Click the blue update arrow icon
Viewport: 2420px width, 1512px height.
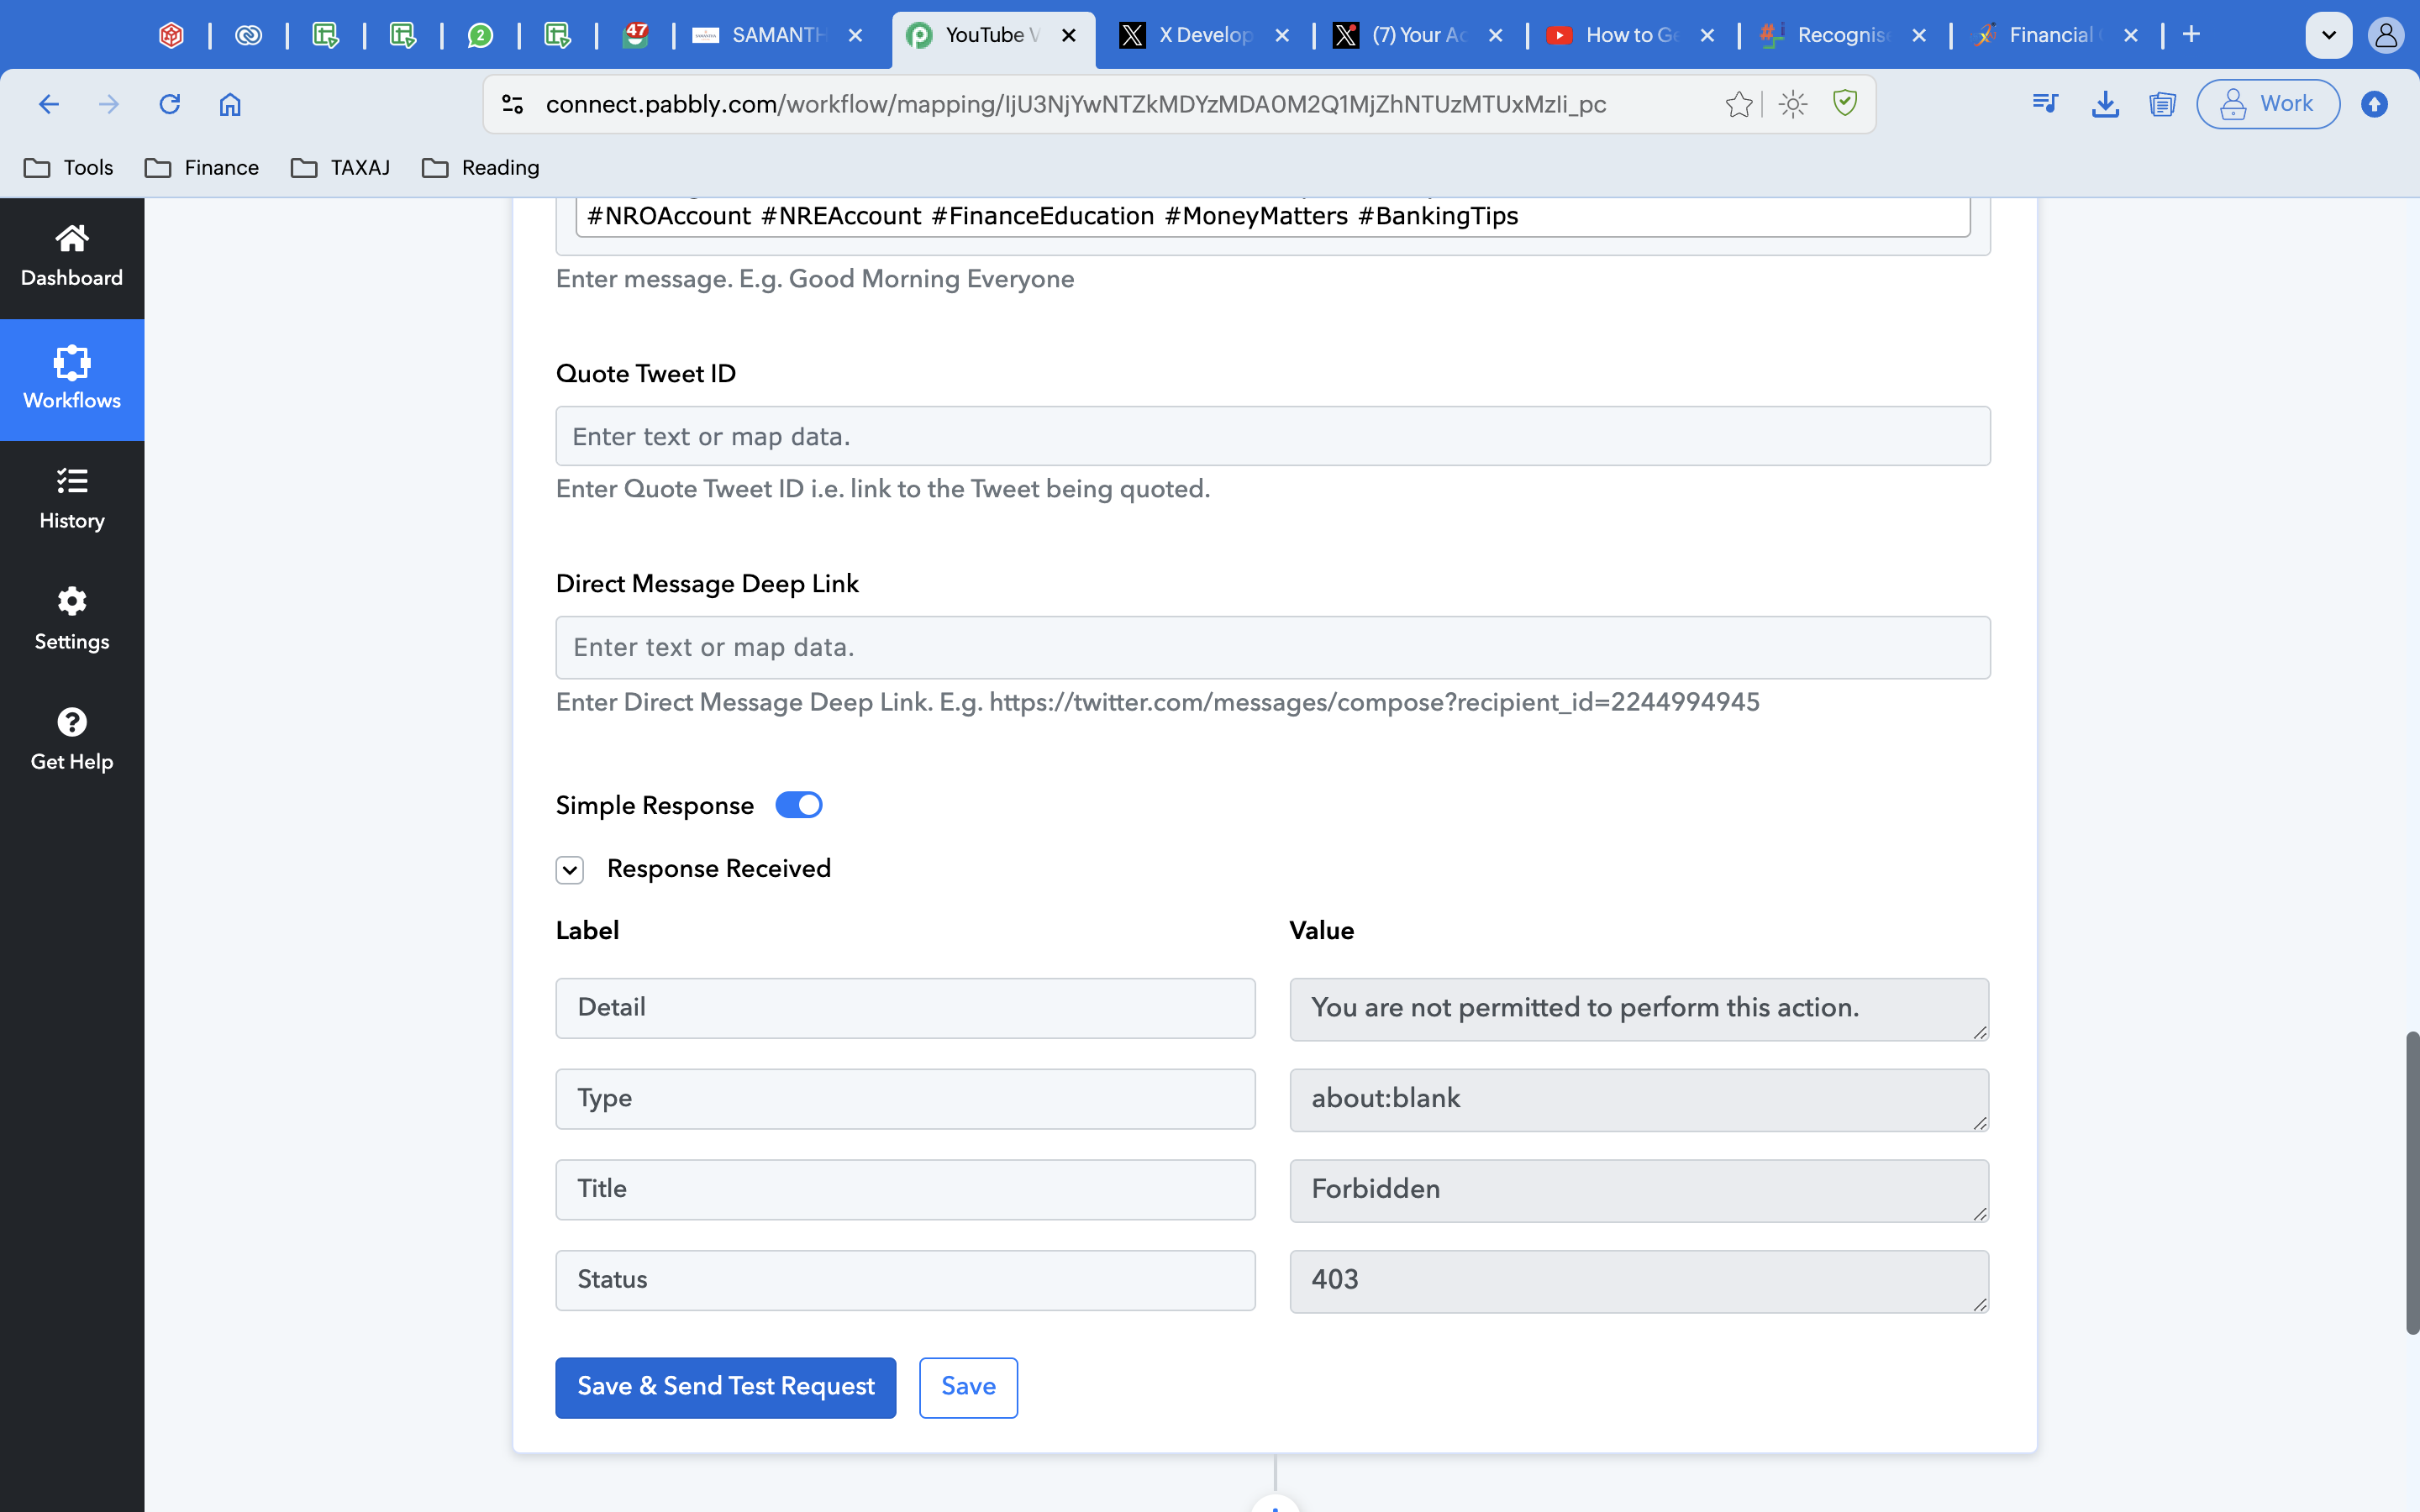(2374, 104)
